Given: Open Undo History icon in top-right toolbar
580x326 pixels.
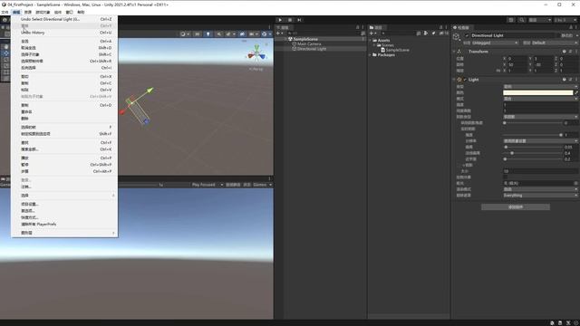Looking at the screenshot, I should [511, 20].
